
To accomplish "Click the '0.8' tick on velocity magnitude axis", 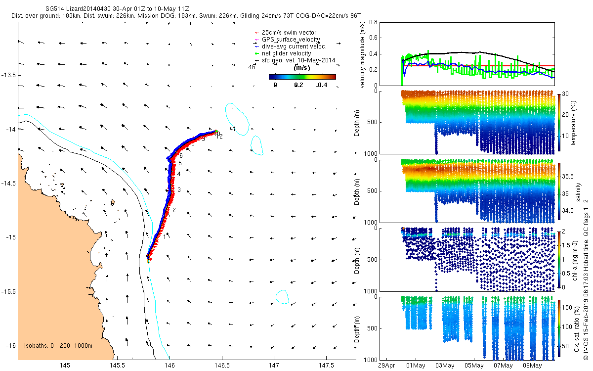I will pyautogui.click(x=374, y=22).
